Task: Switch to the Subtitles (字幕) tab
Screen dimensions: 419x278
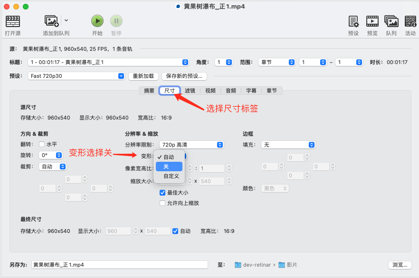Action: coord(251,91)
